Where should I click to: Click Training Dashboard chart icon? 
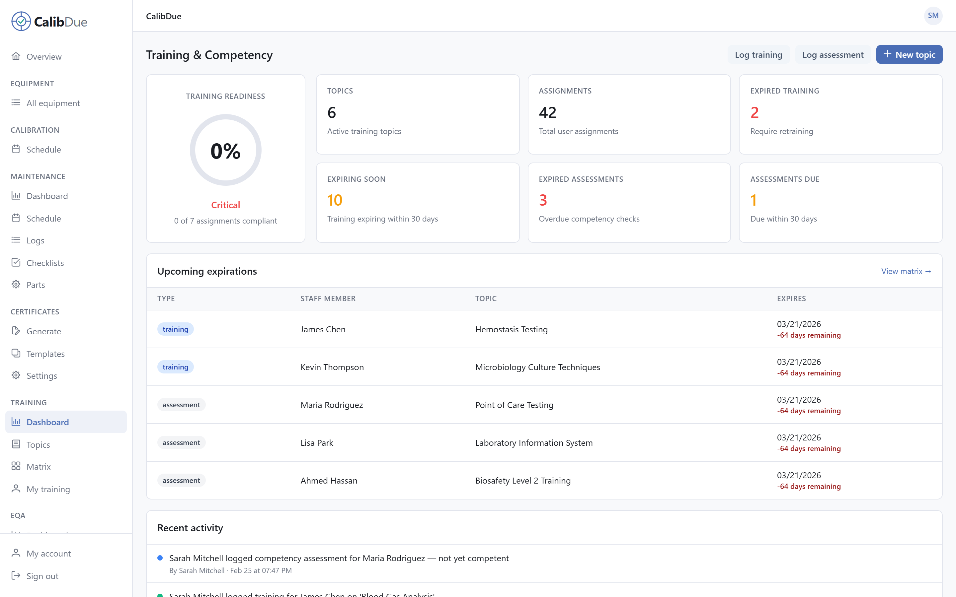click(x=16, y=422)
